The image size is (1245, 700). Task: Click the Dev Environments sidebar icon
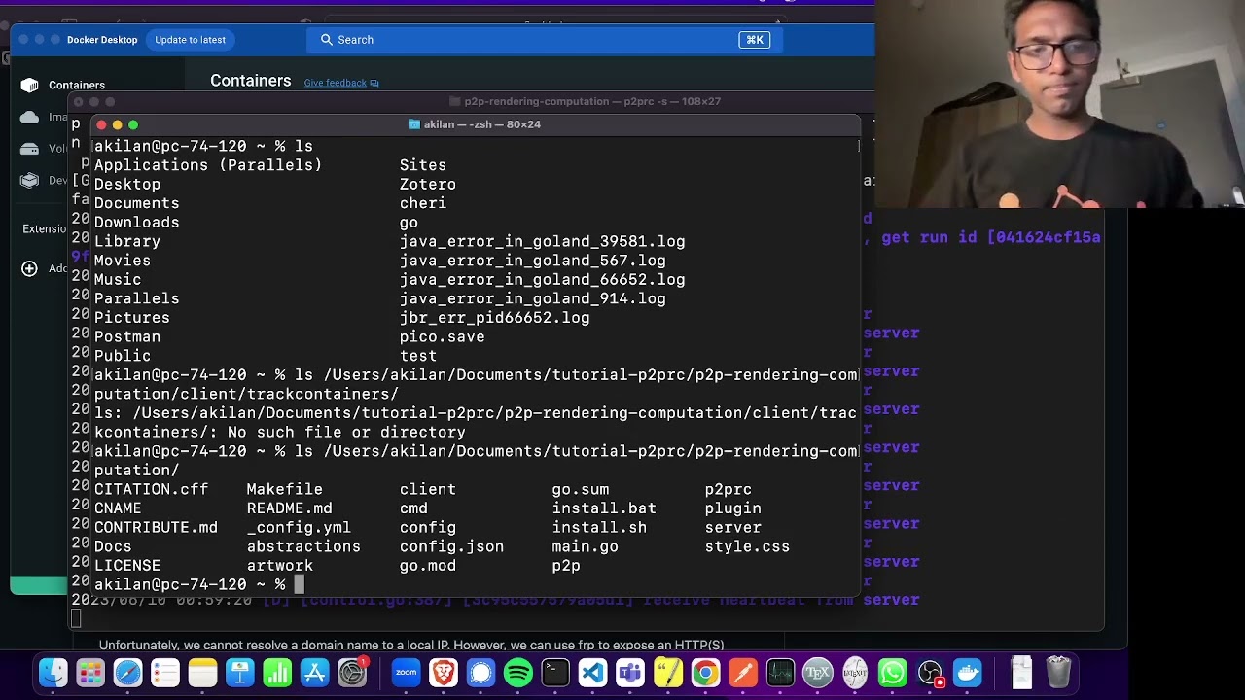tap(30, 180)
